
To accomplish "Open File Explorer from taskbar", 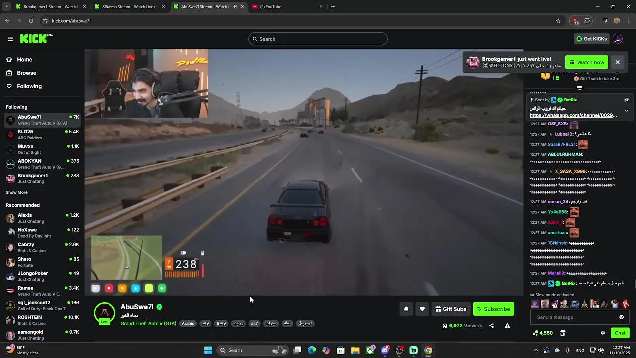I will (x=355, y=350).
